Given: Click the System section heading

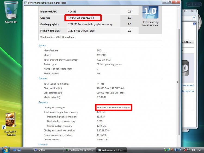Looking at the screenshot, I should click(42, 45).
